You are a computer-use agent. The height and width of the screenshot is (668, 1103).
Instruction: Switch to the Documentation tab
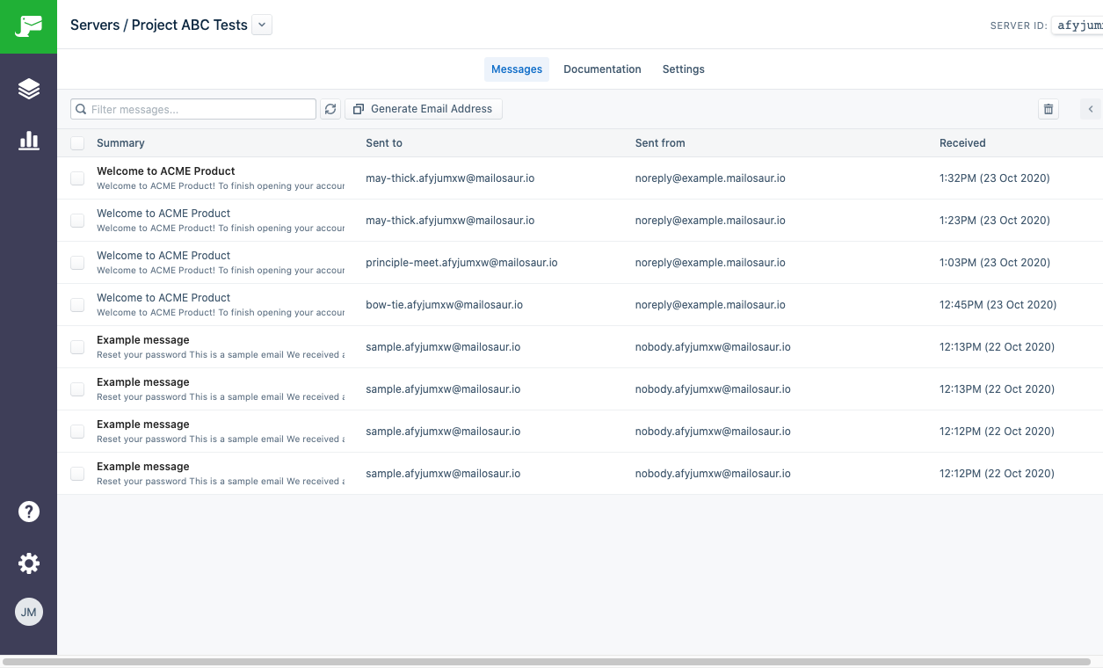click(x=602, y=69)
